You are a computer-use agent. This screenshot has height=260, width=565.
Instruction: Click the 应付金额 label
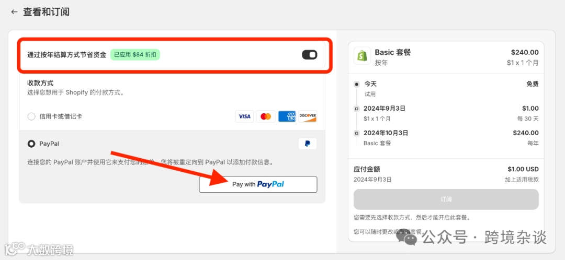(367, 169)
